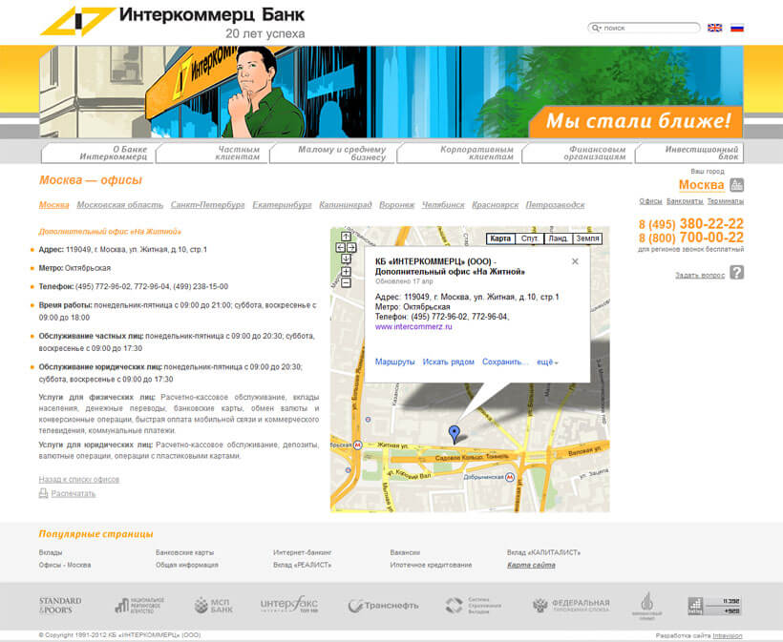Select Калининград city link

click(346, 205)
